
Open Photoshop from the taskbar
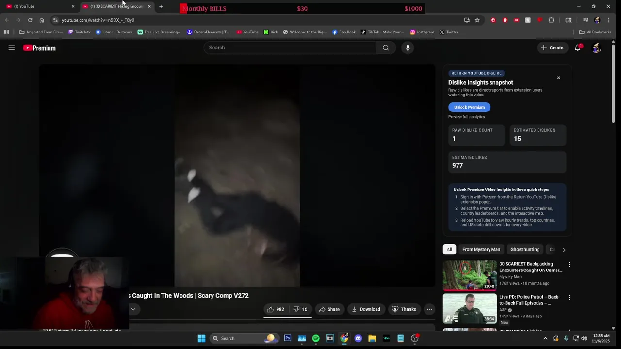point(288,338)
